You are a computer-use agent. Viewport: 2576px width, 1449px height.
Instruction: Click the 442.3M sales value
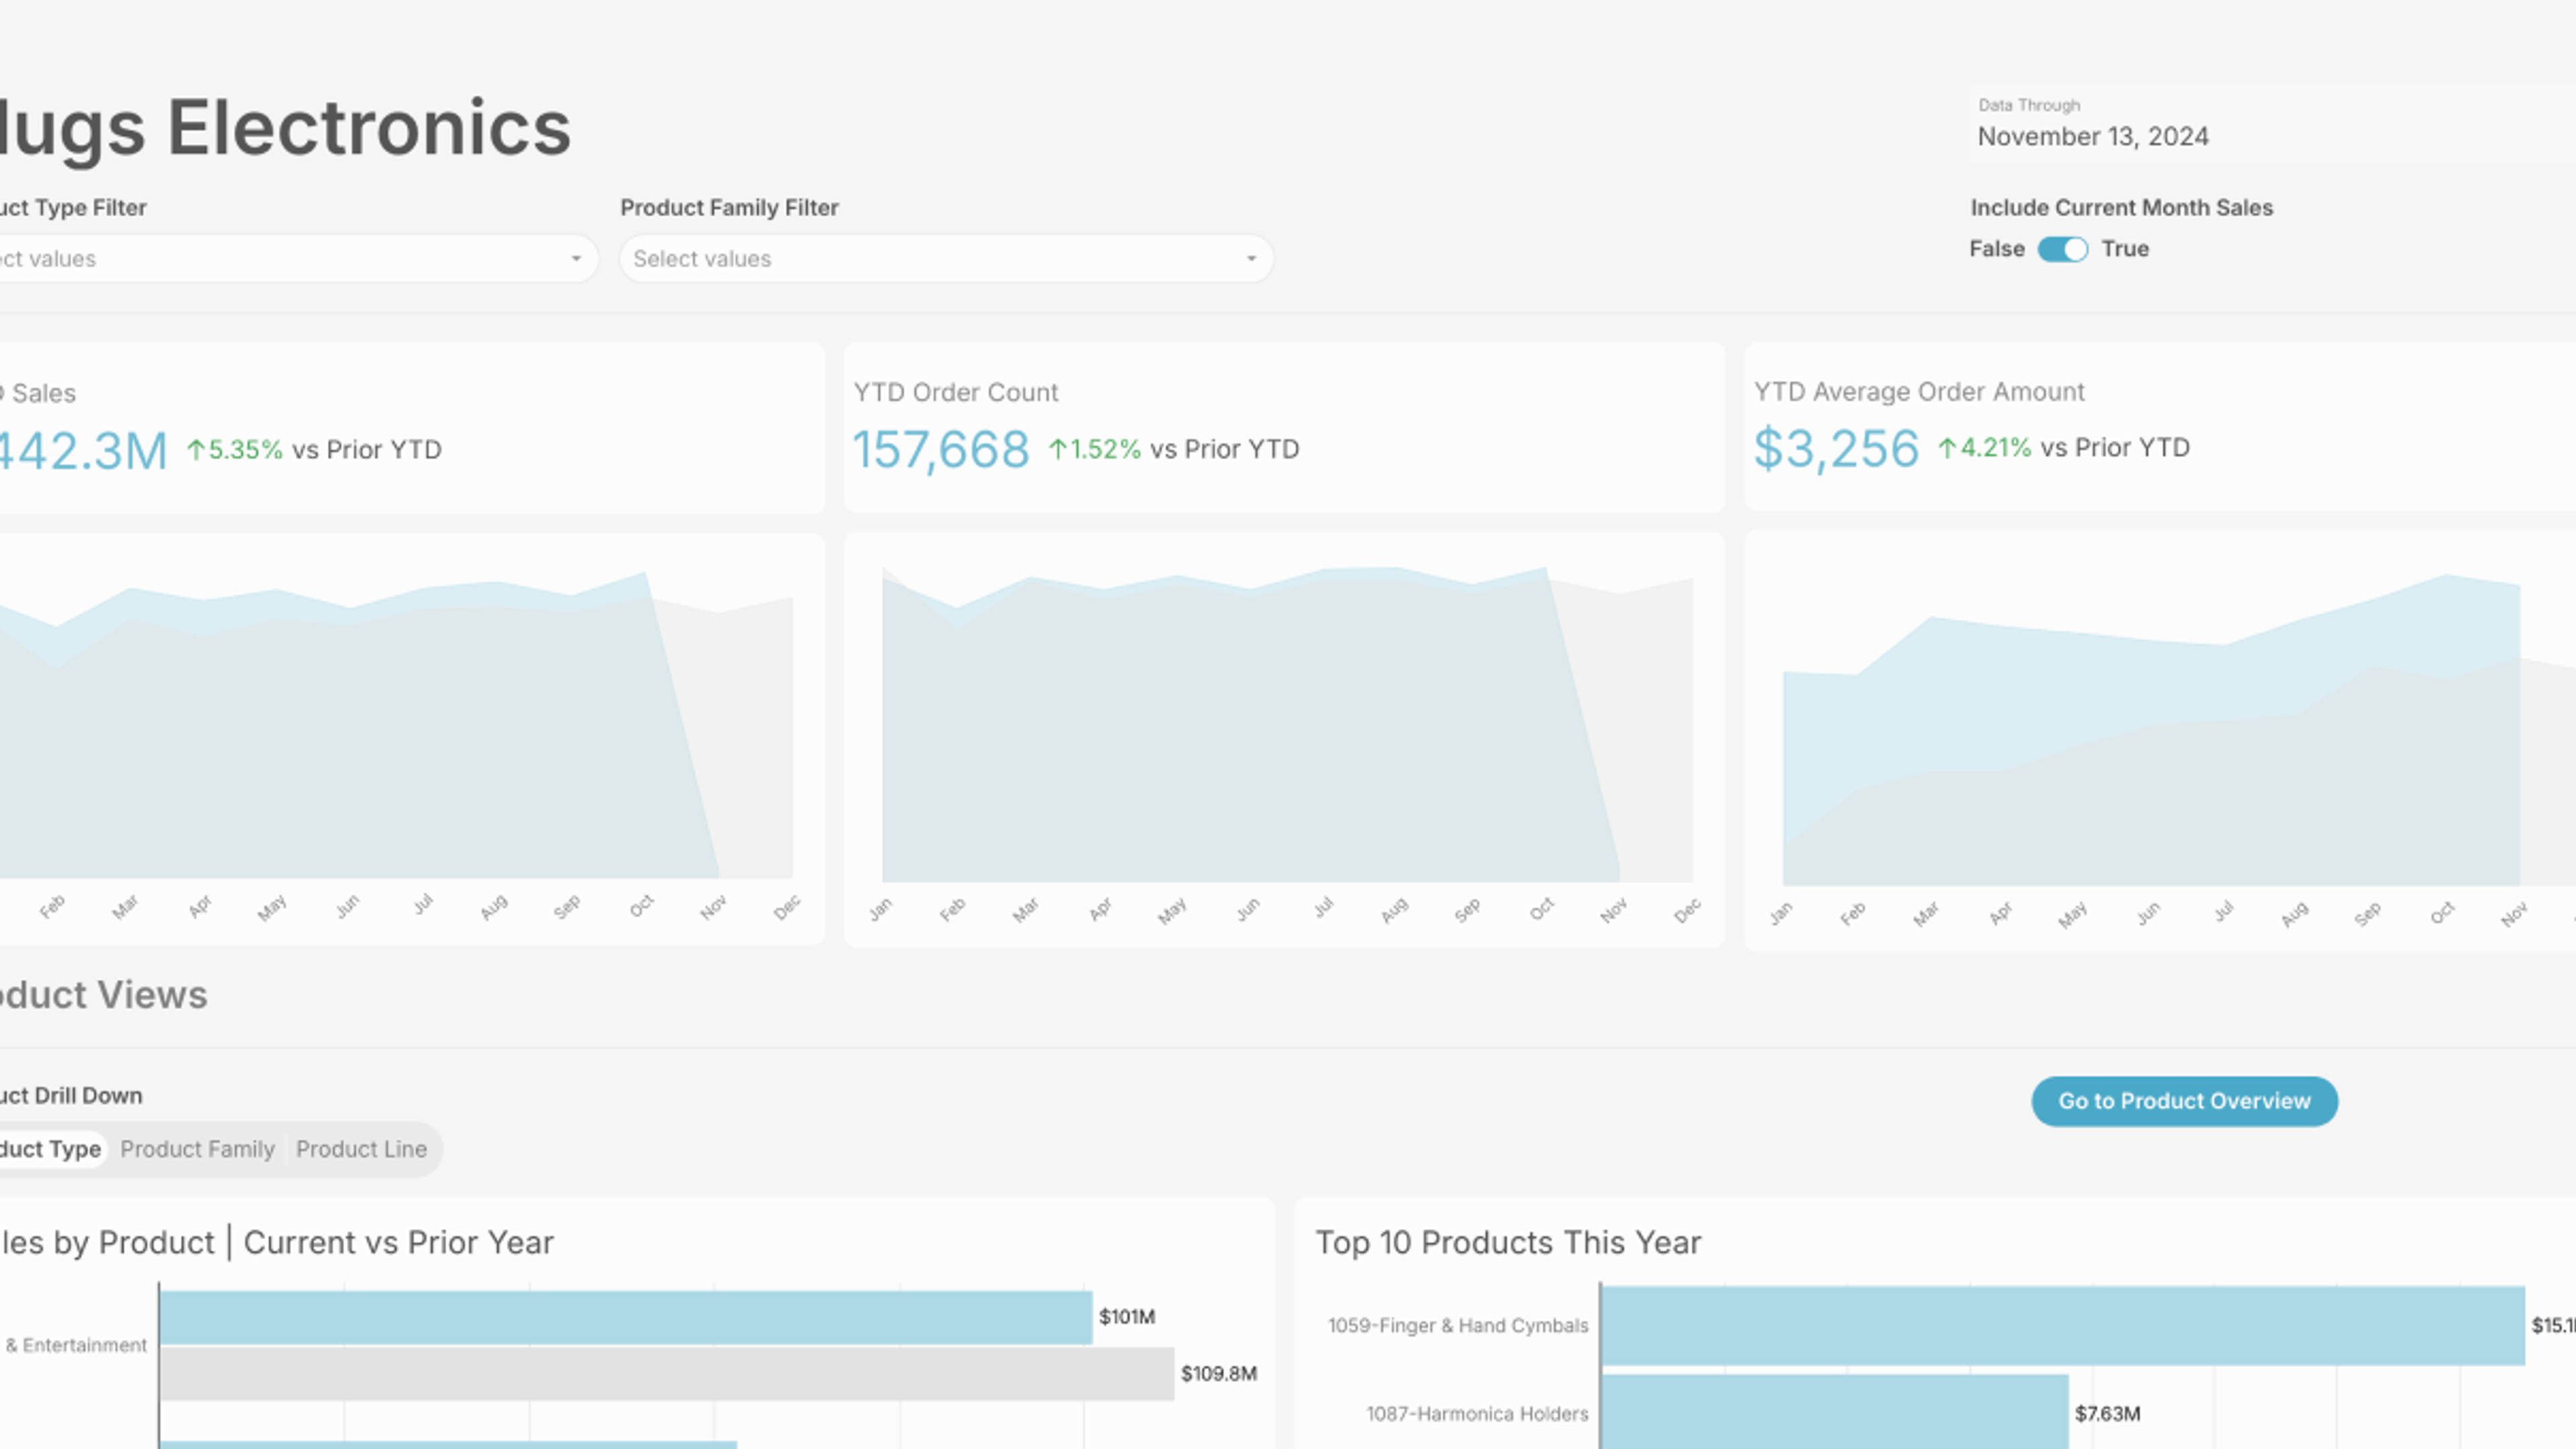(x=83, y=451)
